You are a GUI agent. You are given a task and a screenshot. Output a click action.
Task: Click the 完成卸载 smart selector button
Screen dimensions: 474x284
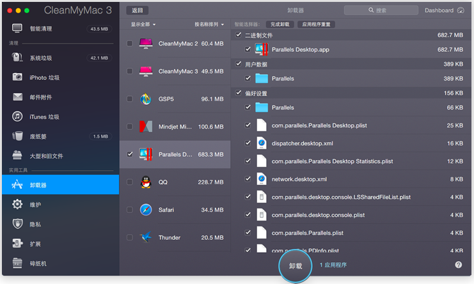pos(280,24)
